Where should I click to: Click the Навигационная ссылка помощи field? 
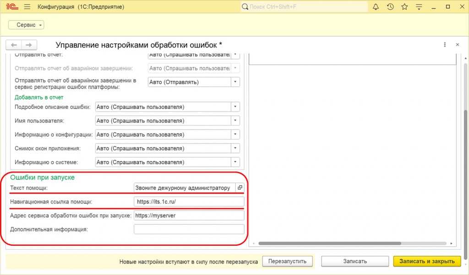[189, 201]
